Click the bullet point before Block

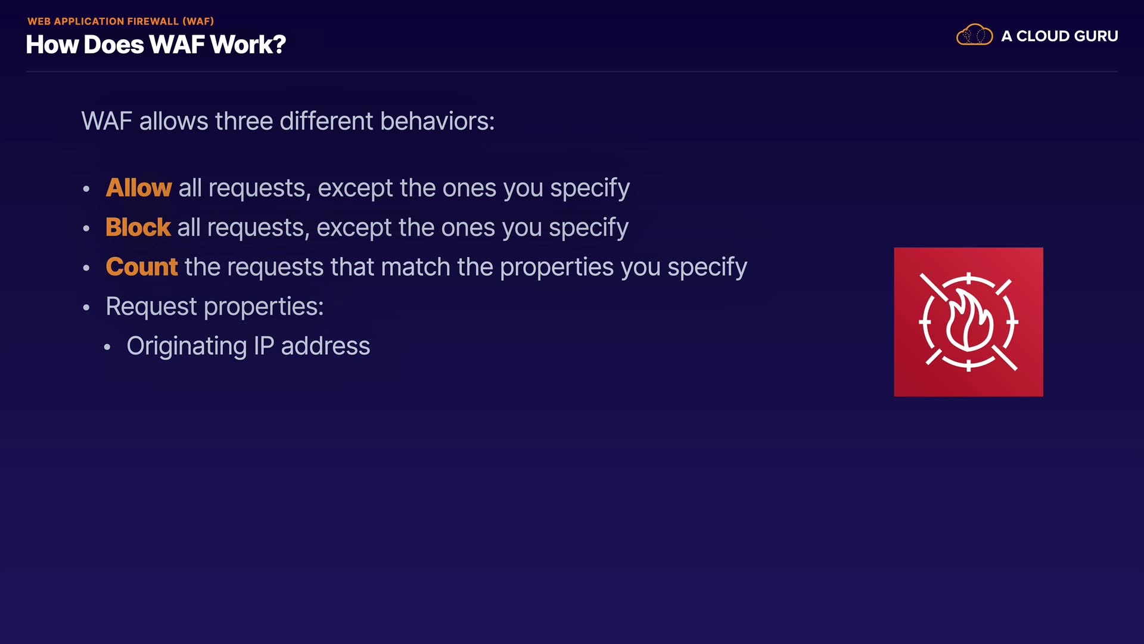[x=86, y=229]
